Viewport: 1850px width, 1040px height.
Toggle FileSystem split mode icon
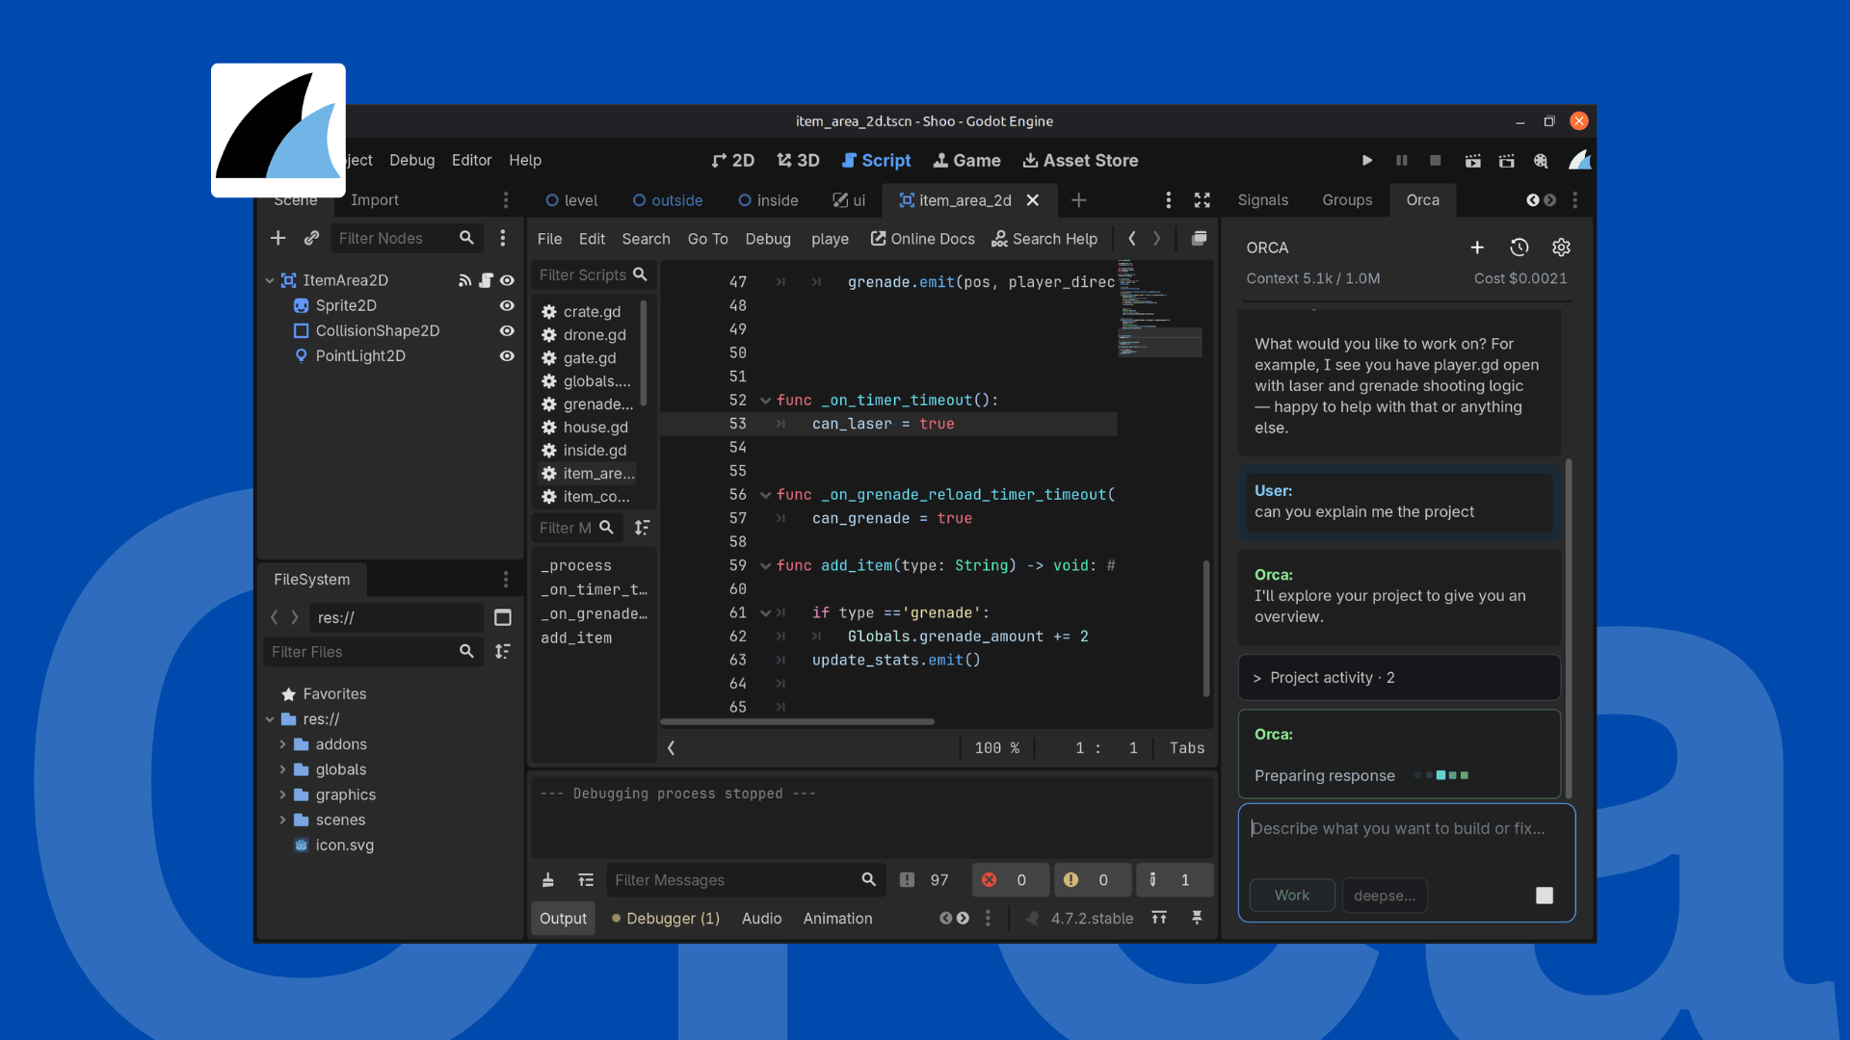point(502,617)
